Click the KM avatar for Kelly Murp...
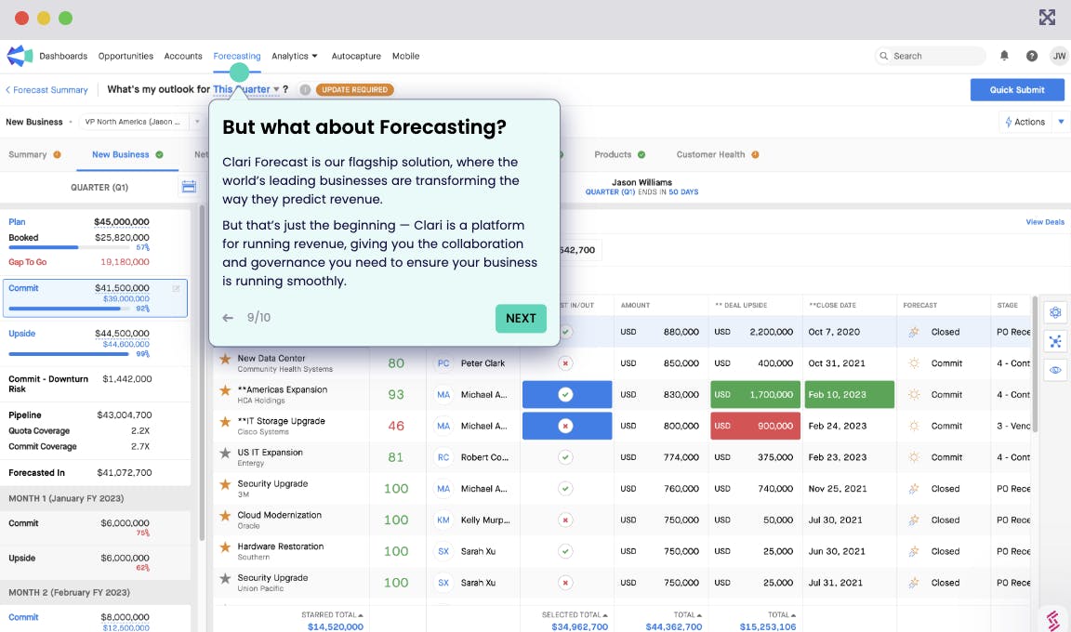 443,520
